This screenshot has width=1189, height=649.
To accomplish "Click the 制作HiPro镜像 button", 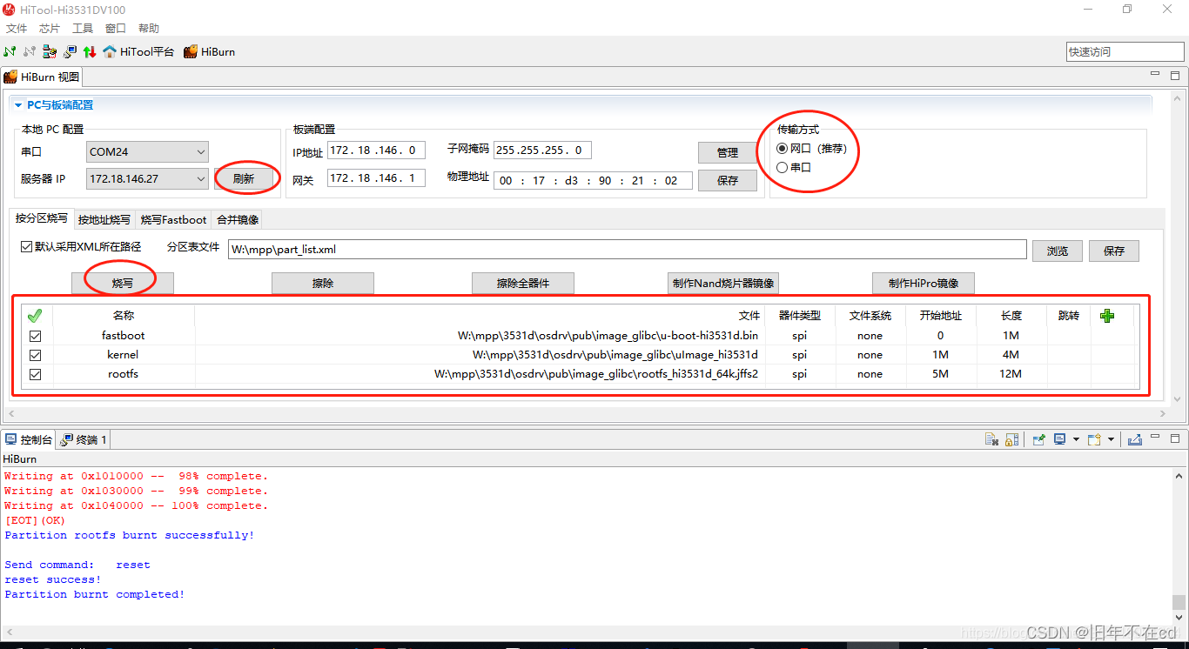I will tap(924, 283).
